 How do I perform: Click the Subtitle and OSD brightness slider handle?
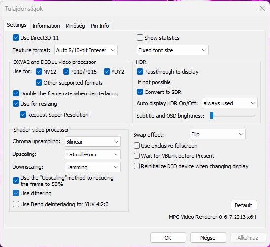[x=212, y=116]
